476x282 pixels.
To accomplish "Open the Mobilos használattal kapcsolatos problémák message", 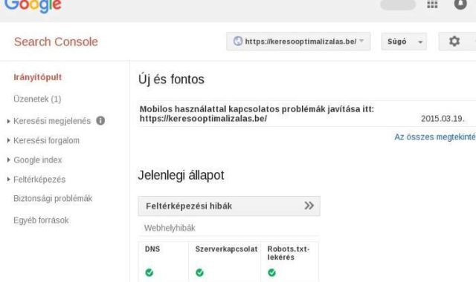I will click(257, 114).
